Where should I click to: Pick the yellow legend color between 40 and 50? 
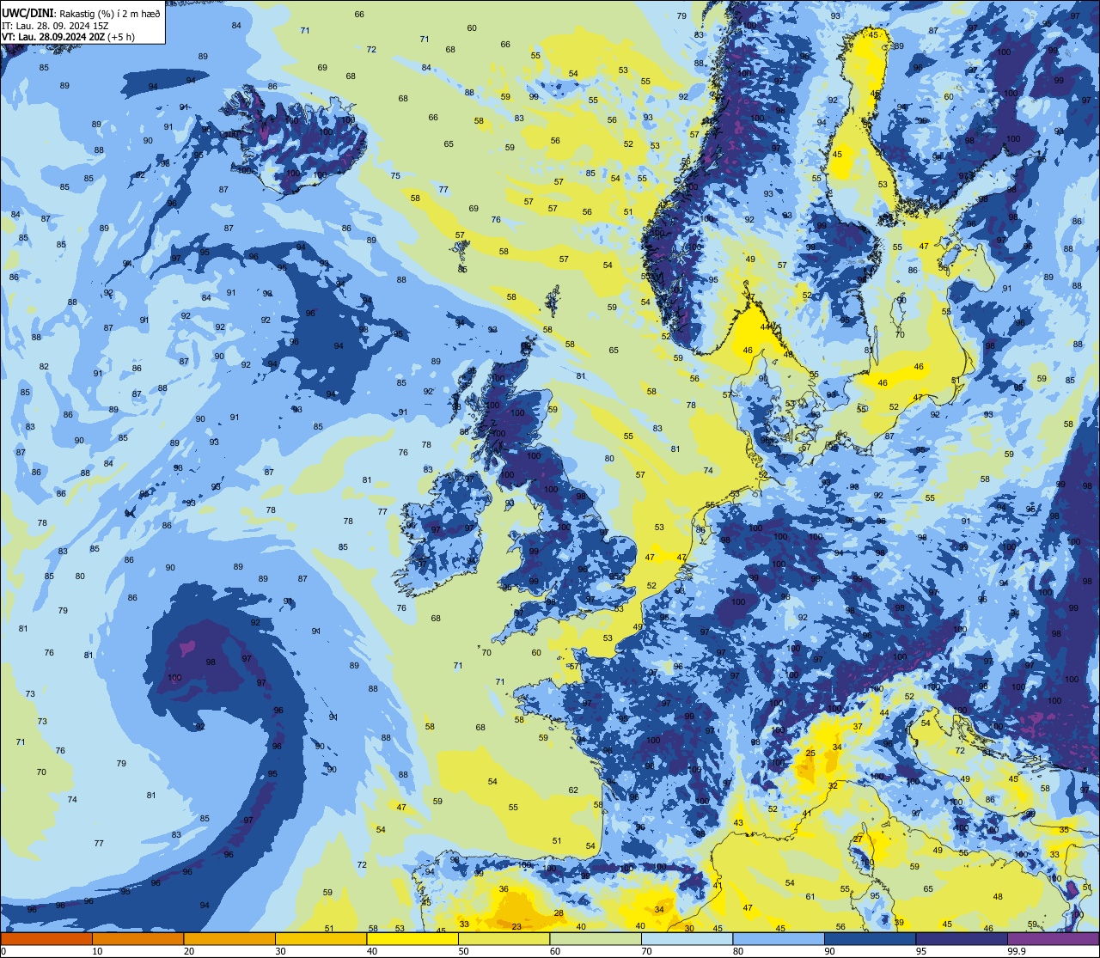[x=412, y=938]
